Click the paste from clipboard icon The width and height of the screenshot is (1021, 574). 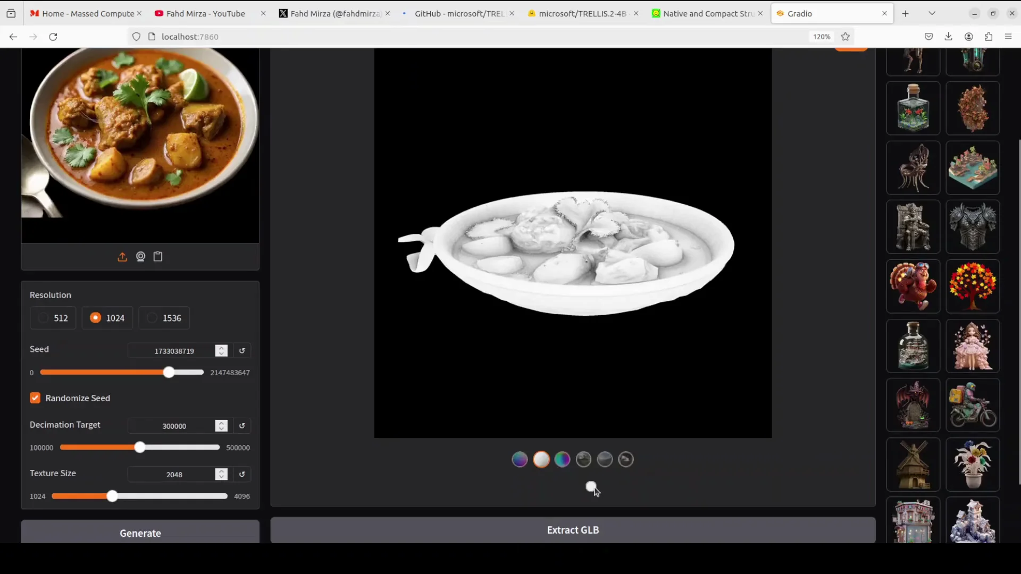158,257
